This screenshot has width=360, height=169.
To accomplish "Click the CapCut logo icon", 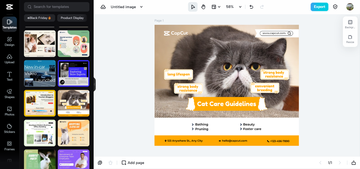I will pyautogui.click(x=9, y=7).
